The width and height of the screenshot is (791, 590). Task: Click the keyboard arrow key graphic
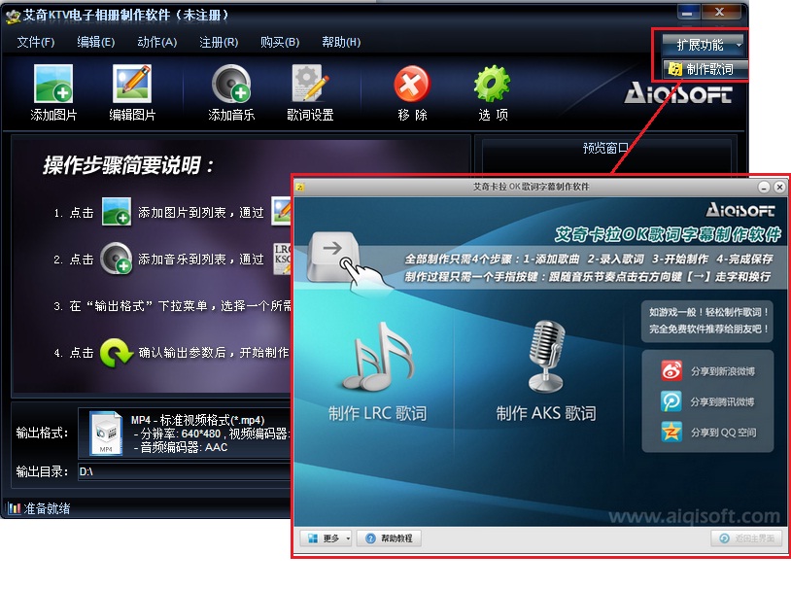coord(333,257)
